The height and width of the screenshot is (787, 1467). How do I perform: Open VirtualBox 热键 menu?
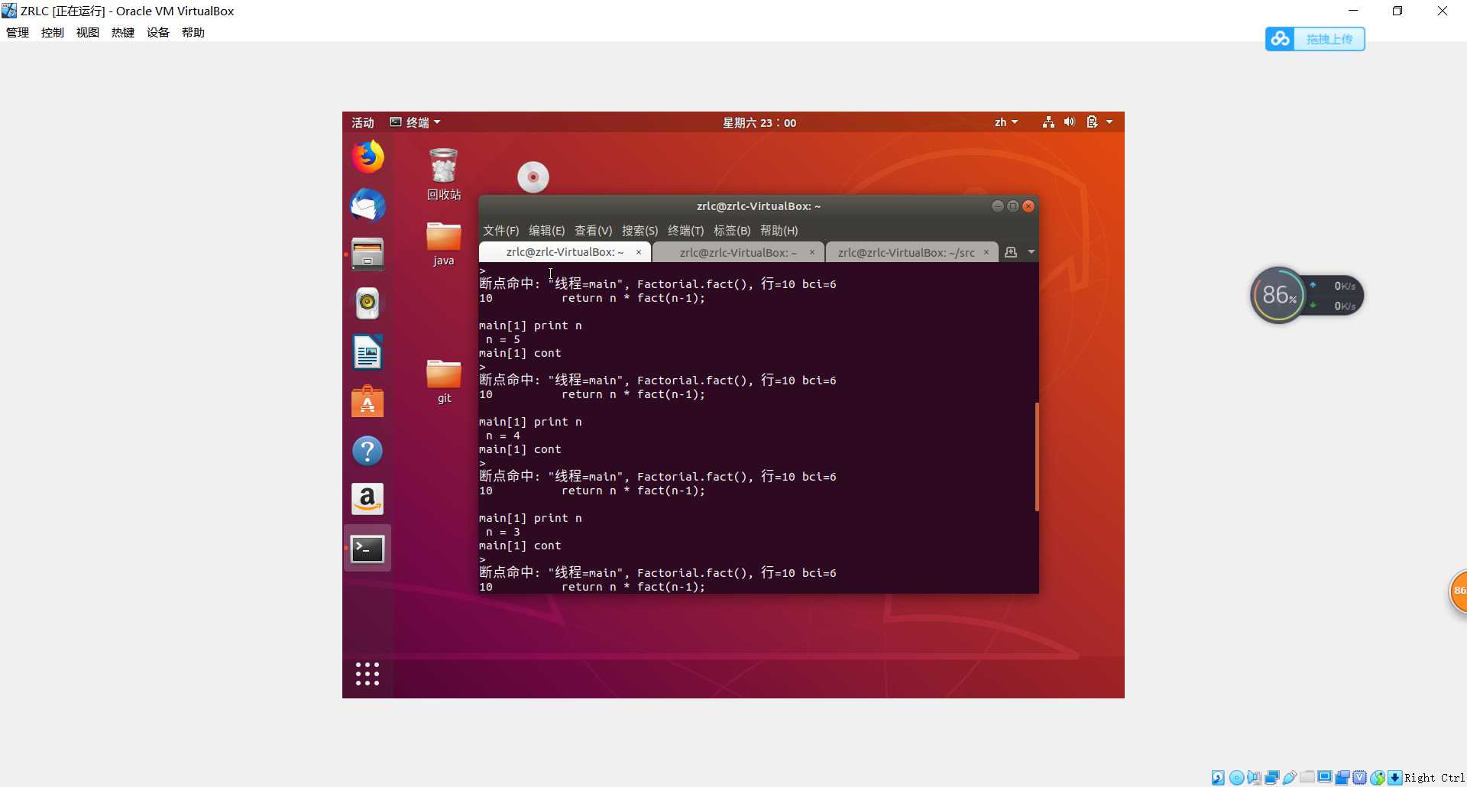[123, 32]
